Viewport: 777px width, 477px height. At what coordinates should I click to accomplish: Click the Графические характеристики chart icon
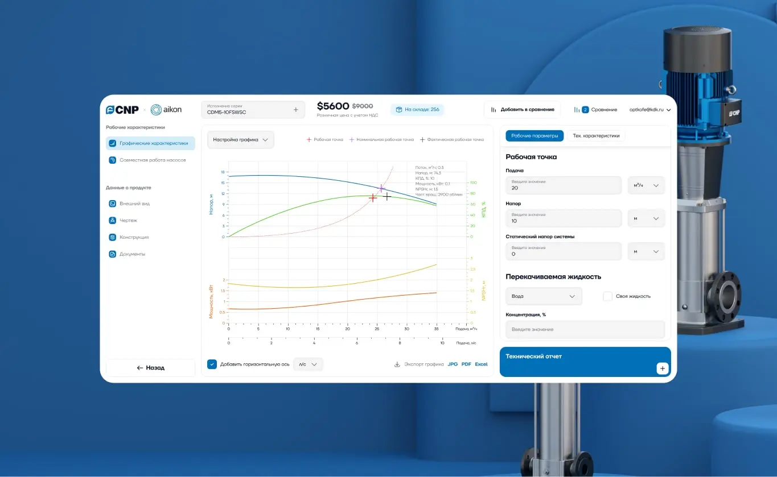pos(113,143)
